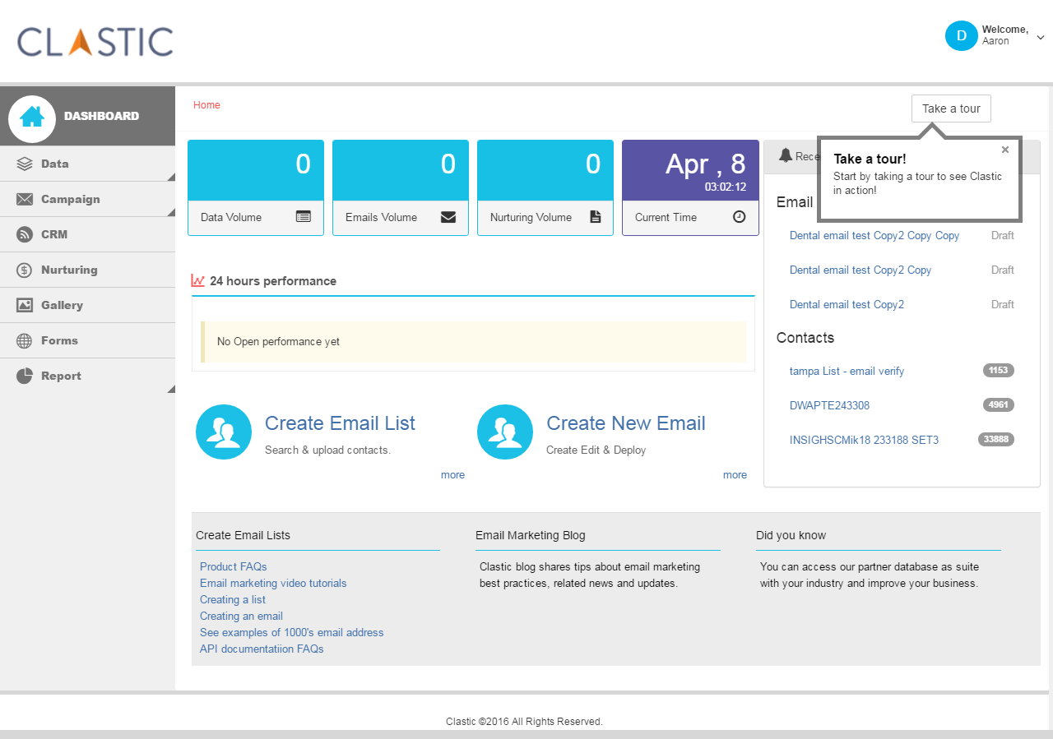1053x739 pixels.
Task: Open tampa List - email verify contact list
Action: coord(847,371)
